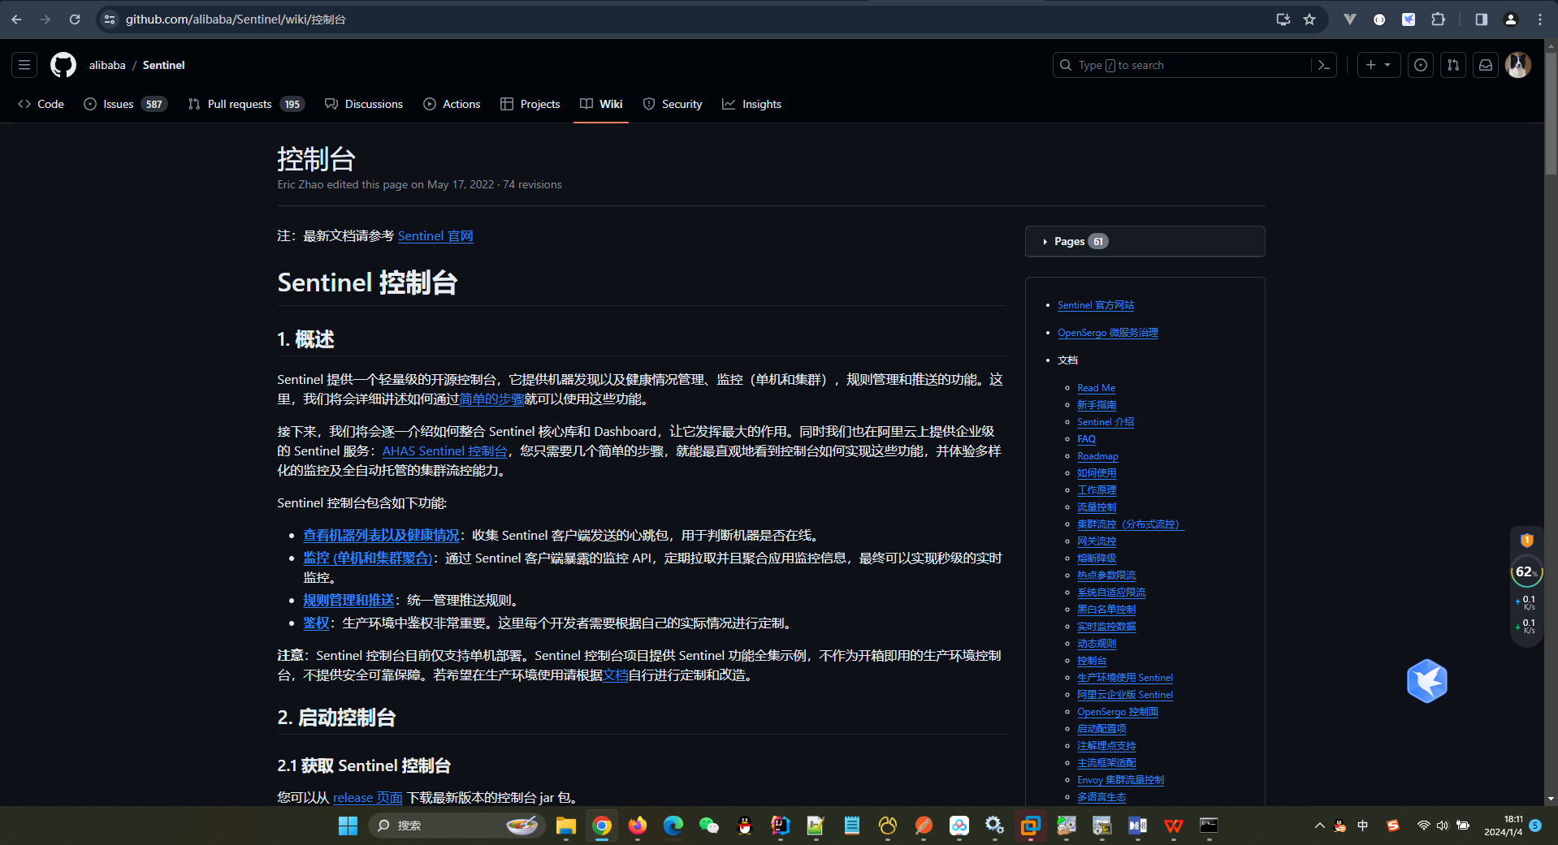Open the GitHub notifications inbox icon
This screenshot has height=845, width=1558.
click(x=1486, y=65)
